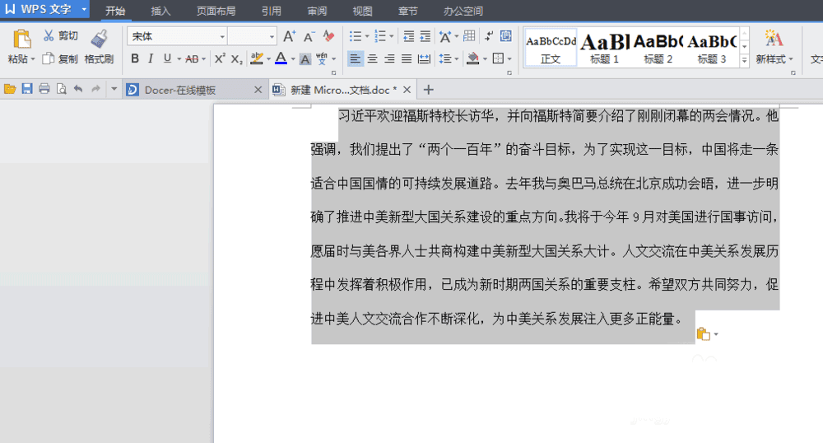Screen dimensions: 823x443
Task: Click the Superscript X² icon
Action: pyautogui.click(x=220, y=58)
